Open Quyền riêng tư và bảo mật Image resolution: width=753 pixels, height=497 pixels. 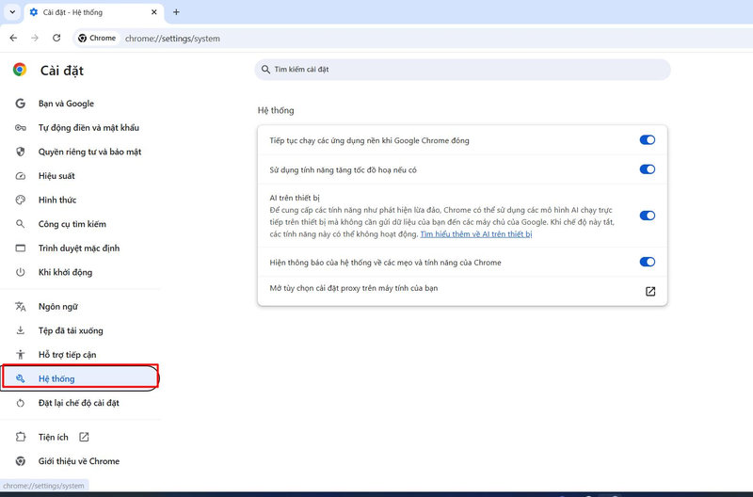pyautogui.click(x=89, y=152)
